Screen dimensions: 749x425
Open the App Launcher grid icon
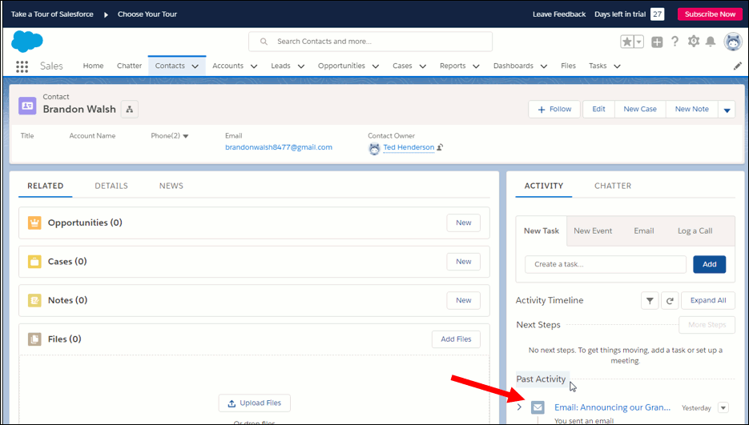pos(22,66)
